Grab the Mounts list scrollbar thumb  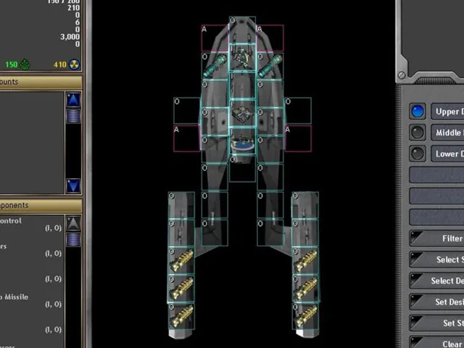coord(73,116)
